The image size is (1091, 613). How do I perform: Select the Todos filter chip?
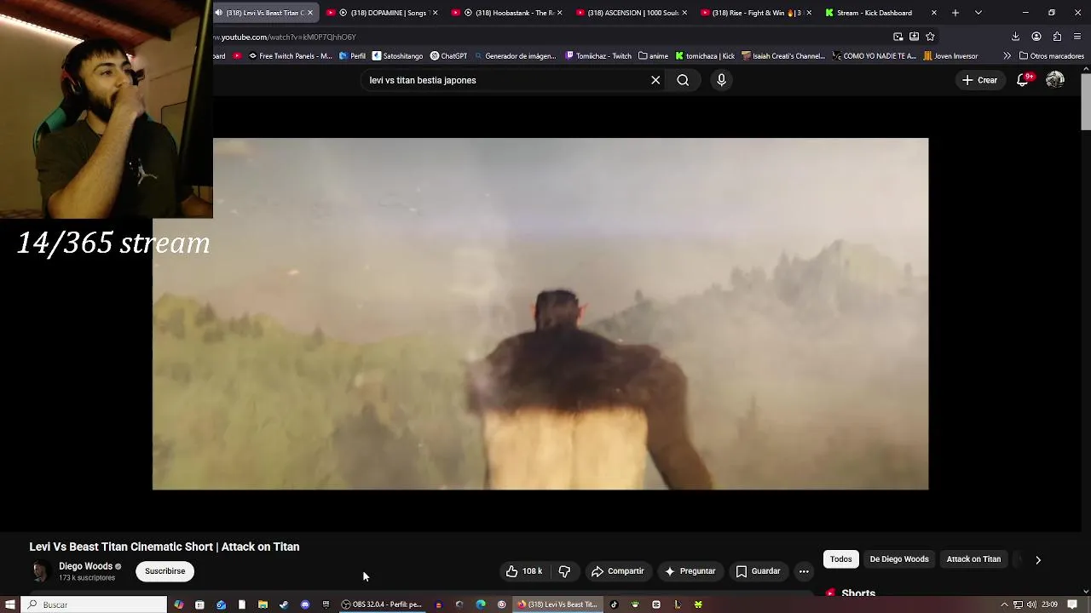[841, 559]
